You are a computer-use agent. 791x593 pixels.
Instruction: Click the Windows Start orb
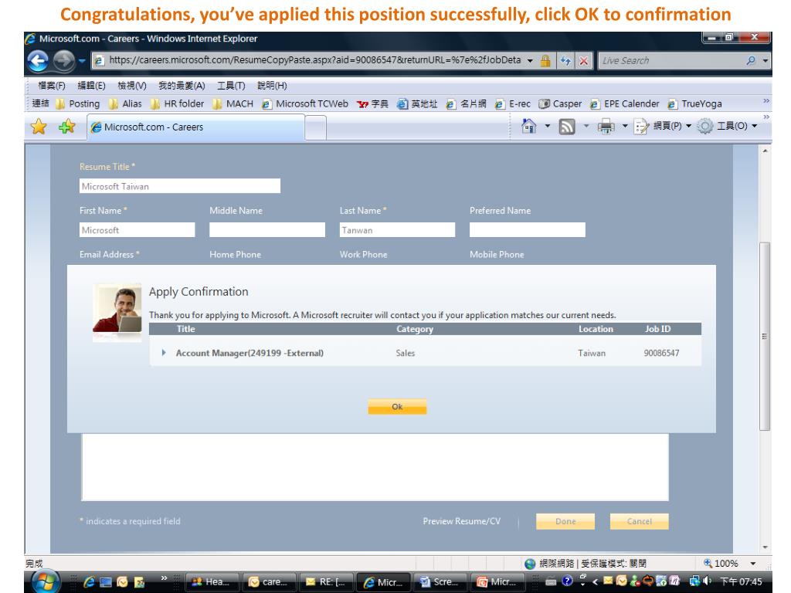coord(46,582)
